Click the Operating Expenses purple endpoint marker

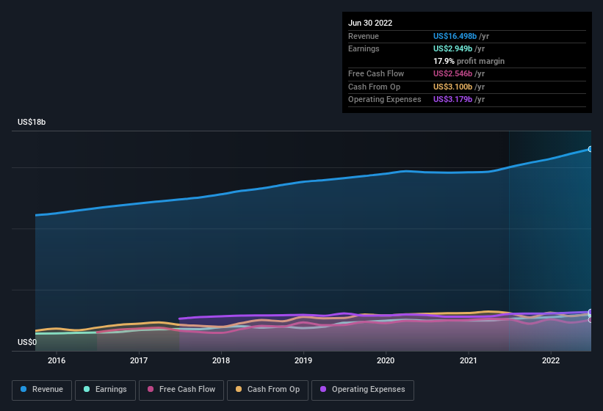click(591, 312)
